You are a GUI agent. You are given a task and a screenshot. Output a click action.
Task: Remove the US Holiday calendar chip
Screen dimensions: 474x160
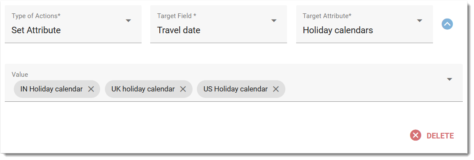click(x=276, y=89)
